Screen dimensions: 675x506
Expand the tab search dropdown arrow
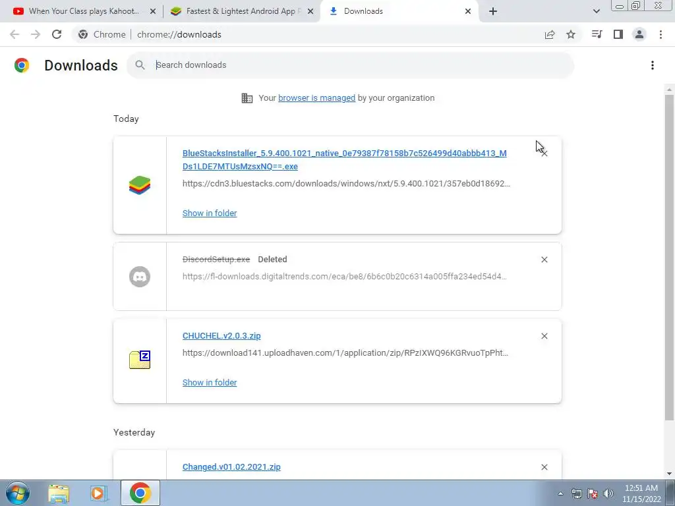tap(596, 11)
